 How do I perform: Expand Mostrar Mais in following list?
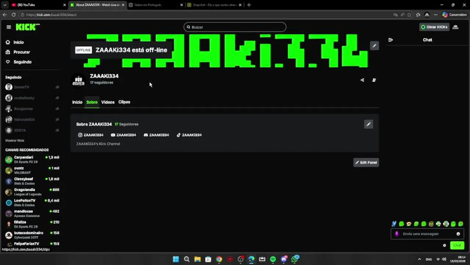[x=15, y=141]
